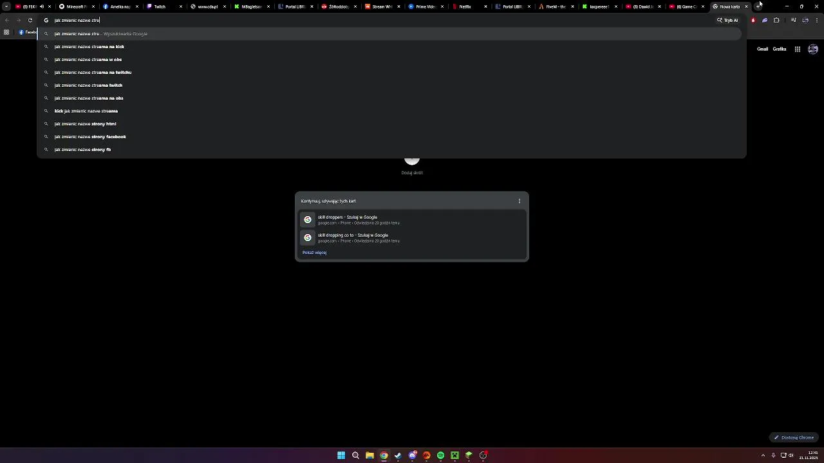Open Google account avatar on page
This screenshot has width=824, height=463.
coord(813,49)
